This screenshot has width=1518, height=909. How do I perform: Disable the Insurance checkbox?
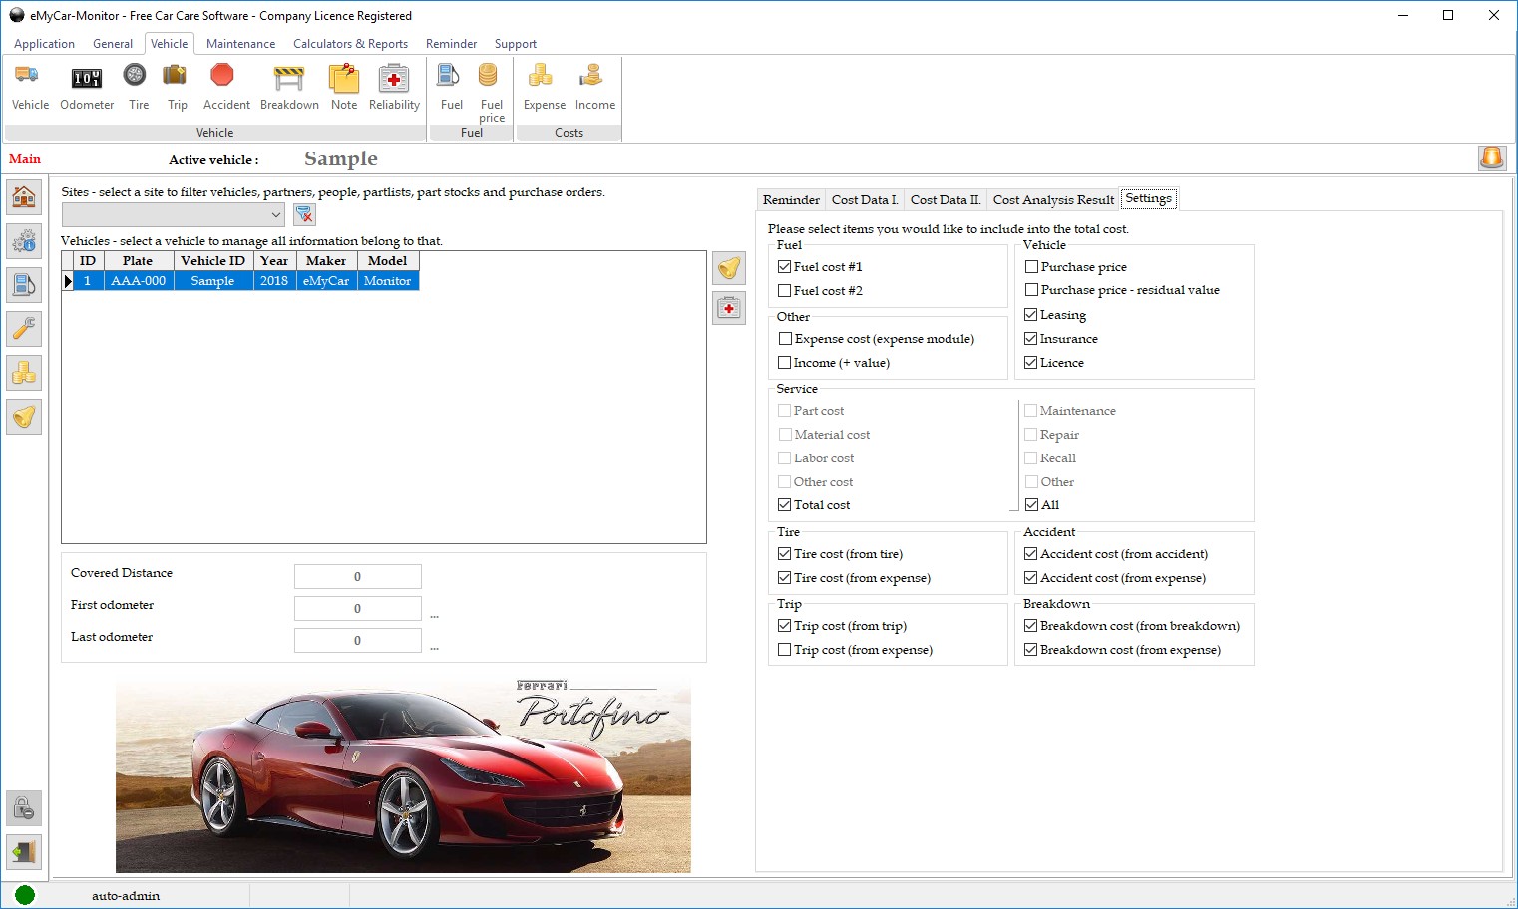click(1031, 338)
